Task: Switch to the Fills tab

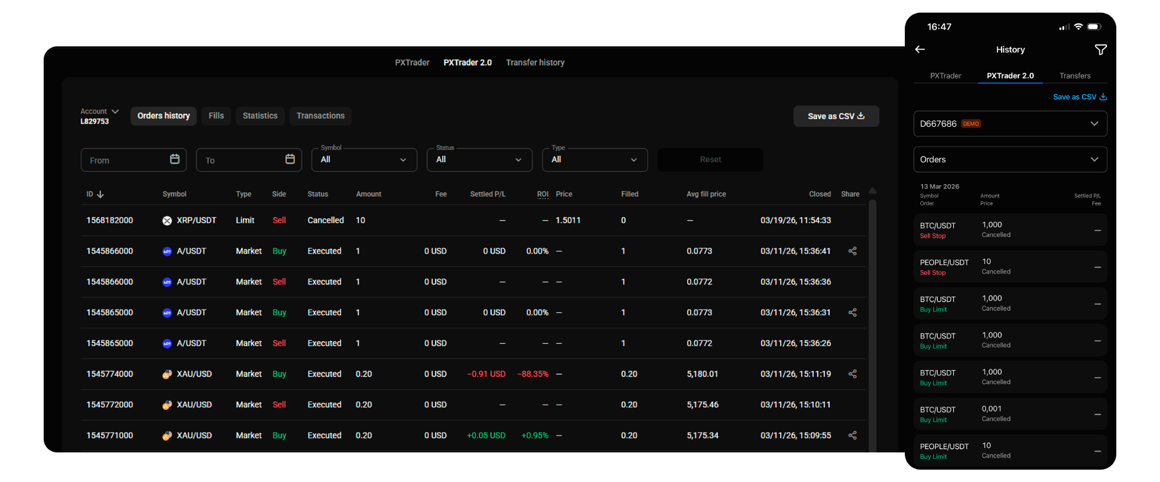Action: (x=217, y=116)
